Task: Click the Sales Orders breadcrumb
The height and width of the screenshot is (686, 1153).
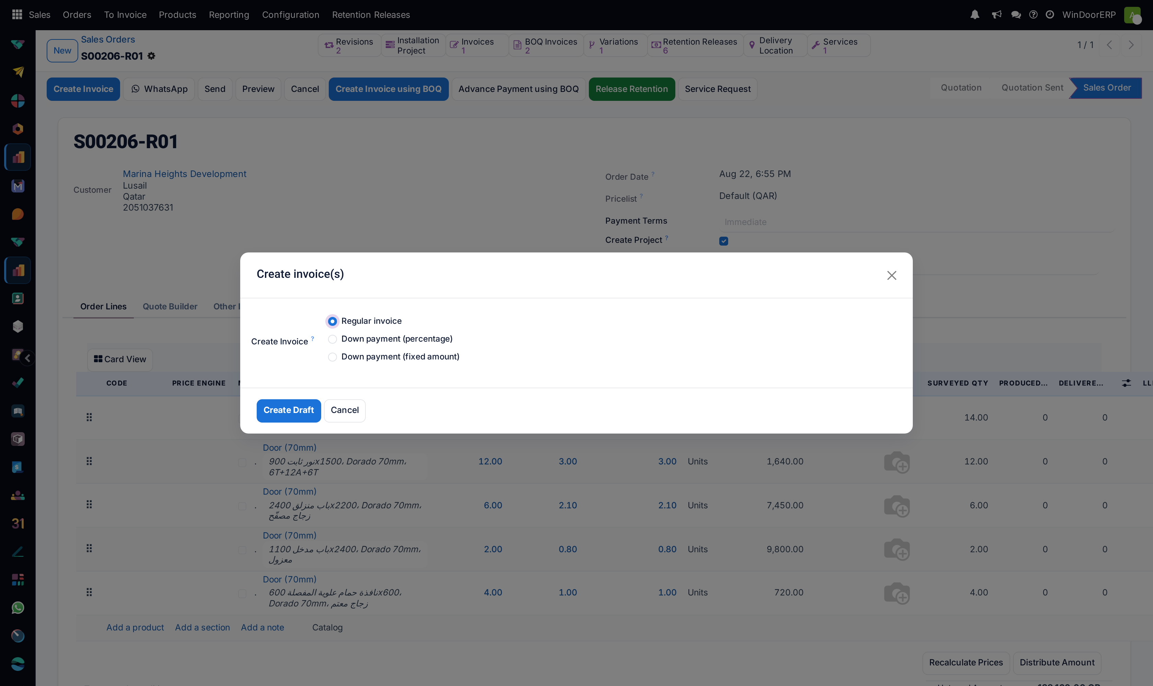Action: pos(108,39)
